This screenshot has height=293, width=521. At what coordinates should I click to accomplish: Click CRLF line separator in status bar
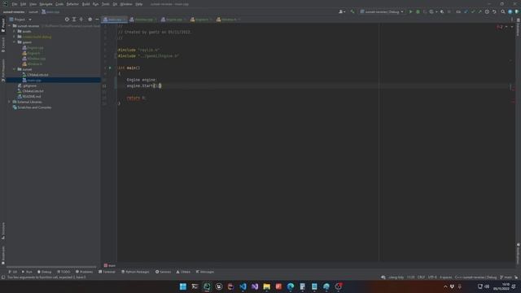click(421, 277)
